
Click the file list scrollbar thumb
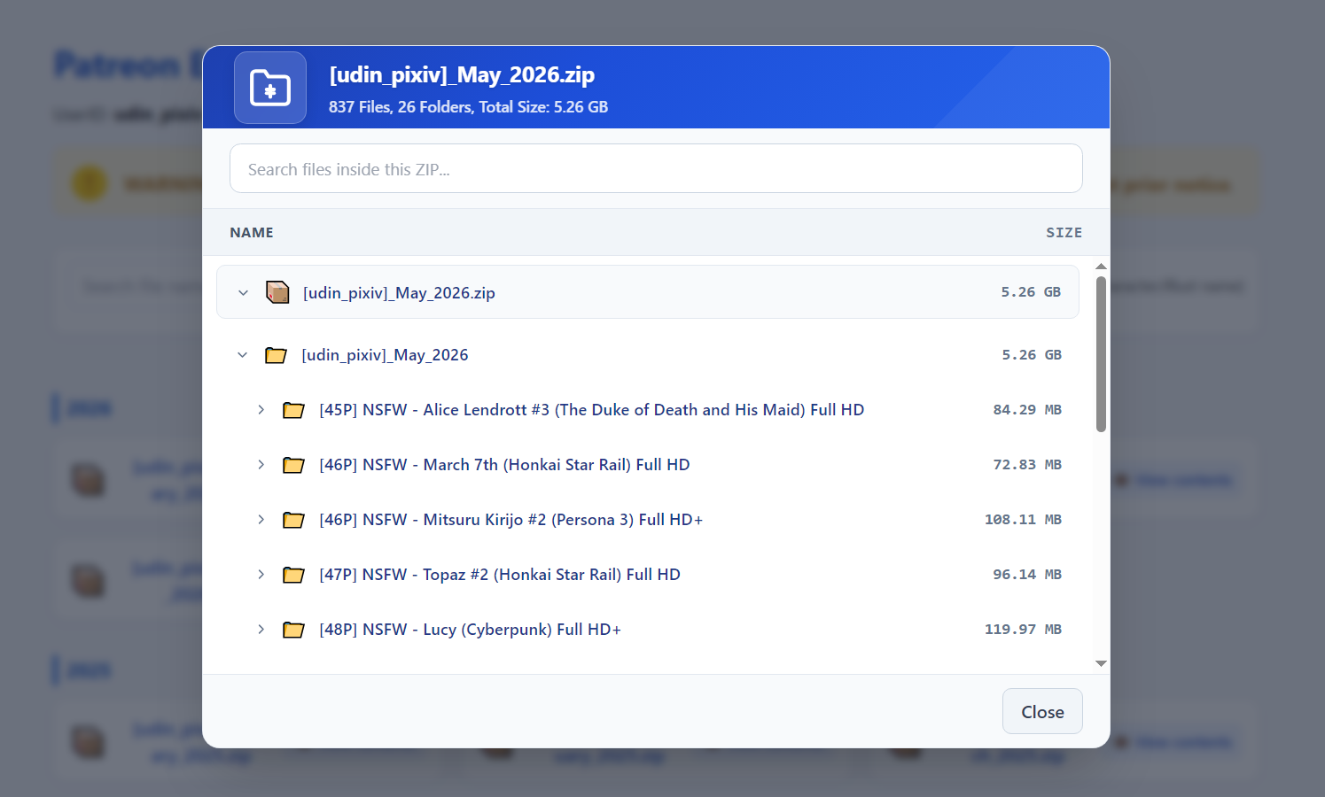click(1101, 354)
